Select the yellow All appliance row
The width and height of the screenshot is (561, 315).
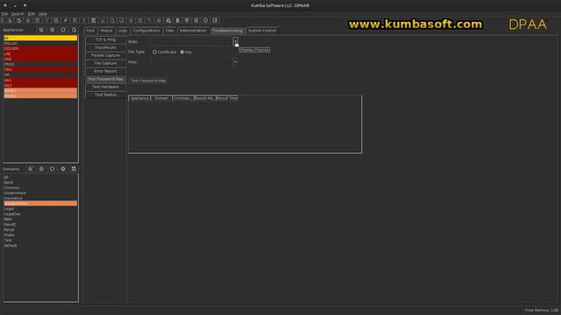click(40, 38)
